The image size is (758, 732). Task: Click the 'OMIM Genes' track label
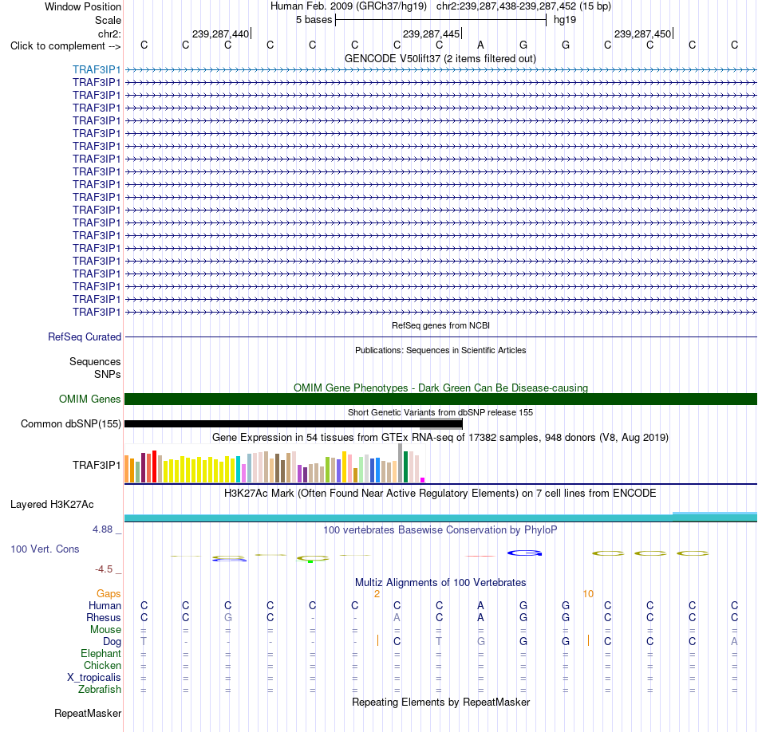coord(89,399)
